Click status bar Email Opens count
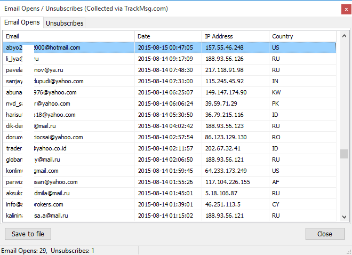This screenshot has width=352, height=255. tap(24, 251)
